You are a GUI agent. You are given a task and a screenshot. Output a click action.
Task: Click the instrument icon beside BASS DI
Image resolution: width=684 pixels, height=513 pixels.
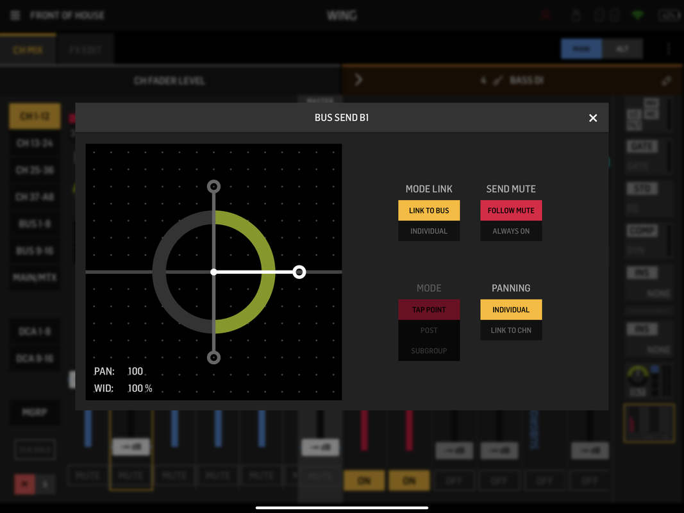pyautogui.click(x=497, y=80)
